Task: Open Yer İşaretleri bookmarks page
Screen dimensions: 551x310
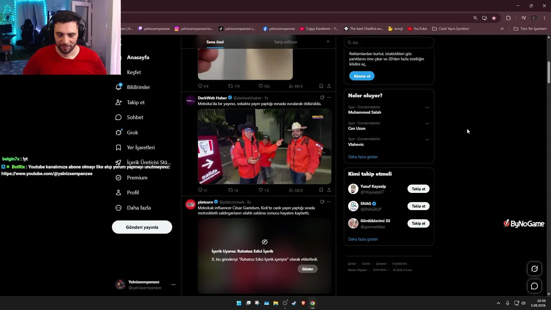Action: [135, 147]
